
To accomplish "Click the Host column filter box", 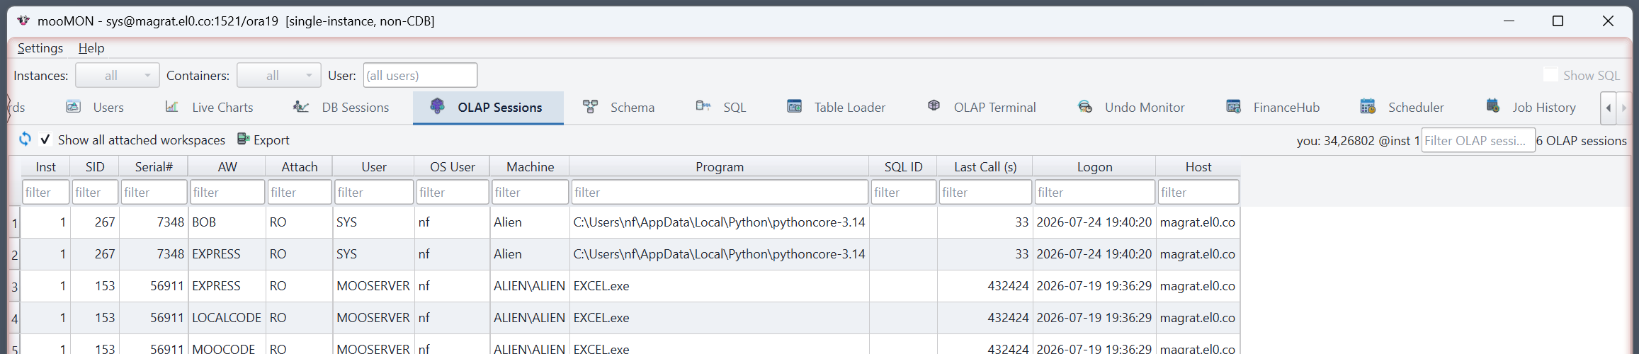I will pos(1198,192).
